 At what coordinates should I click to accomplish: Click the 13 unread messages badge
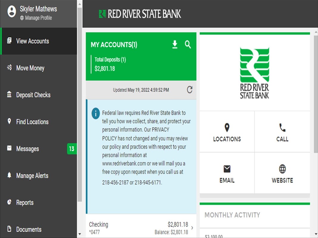72,149
